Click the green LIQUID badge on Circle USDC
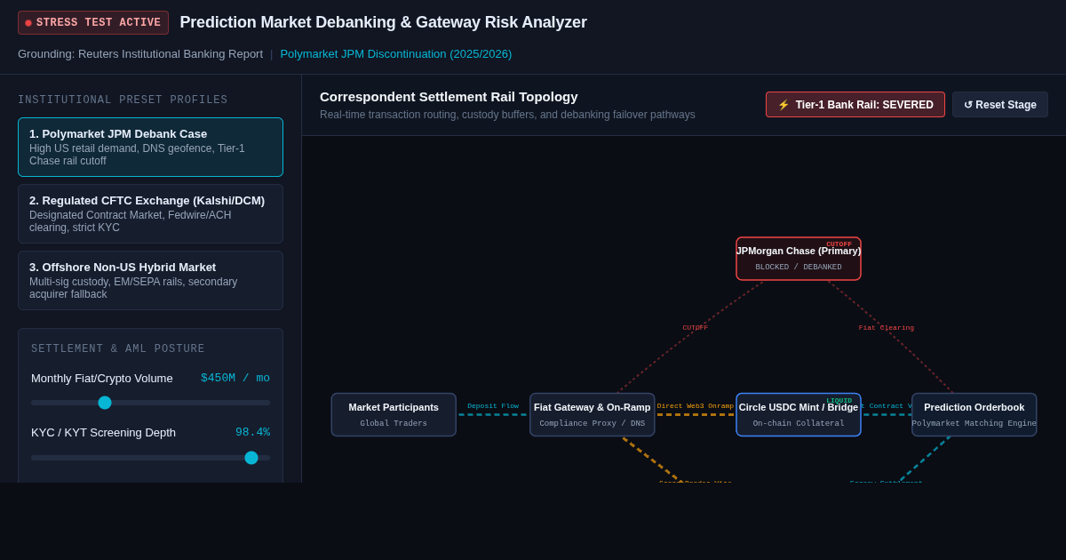 [839, 401]
